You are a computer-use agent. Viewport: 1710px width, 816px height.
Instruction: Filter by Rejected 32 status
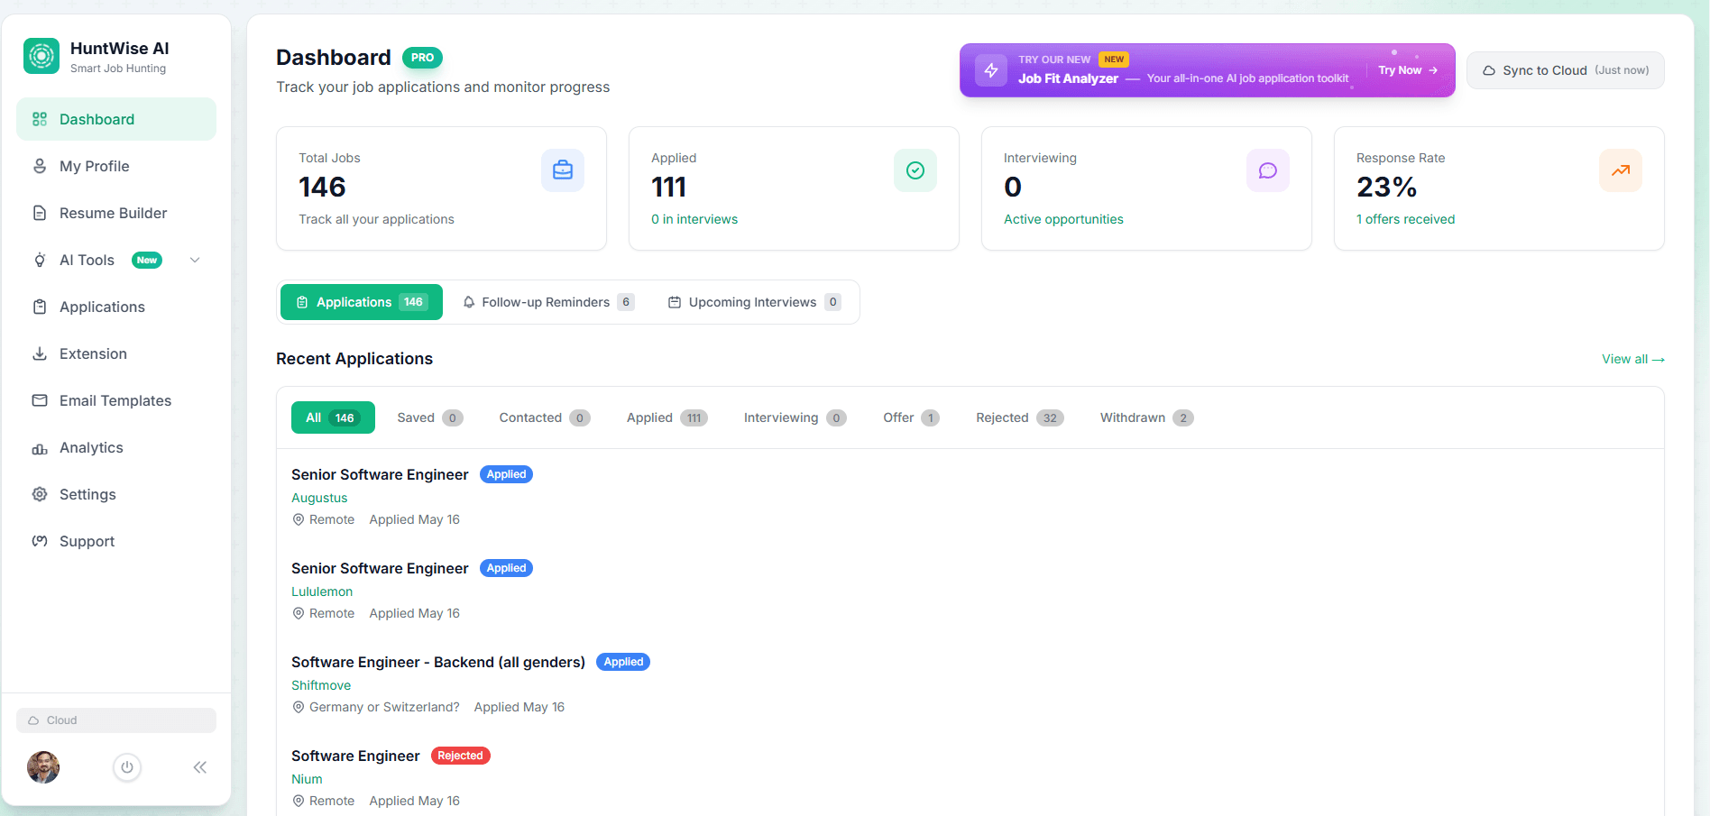[x=1020, y=417]
